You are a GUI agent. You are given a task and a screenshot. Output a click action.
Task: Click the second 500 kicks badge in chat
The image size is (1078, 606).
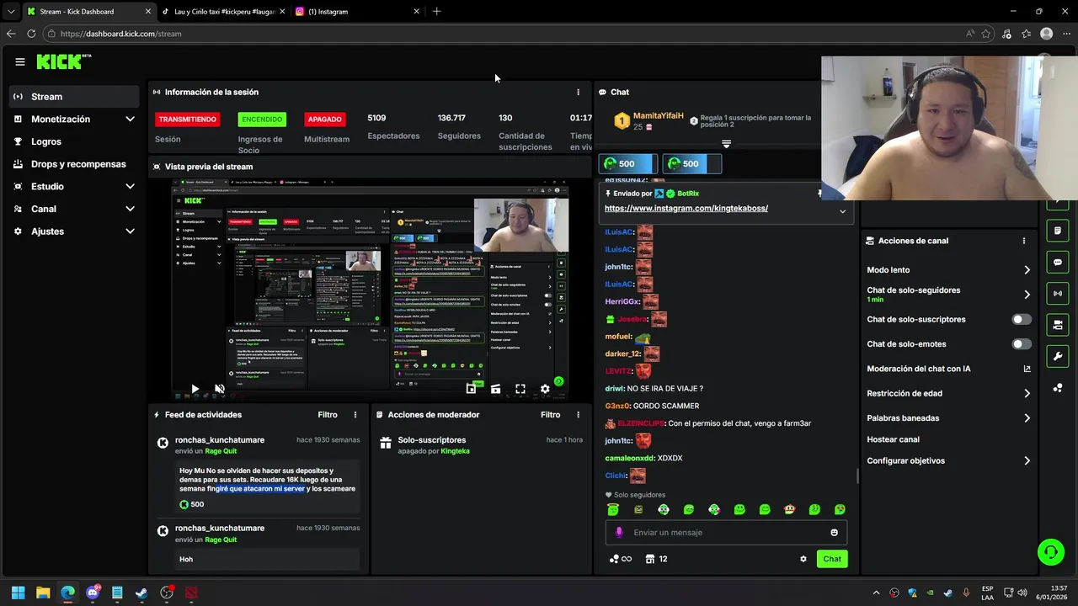click(x=691, y=164)
